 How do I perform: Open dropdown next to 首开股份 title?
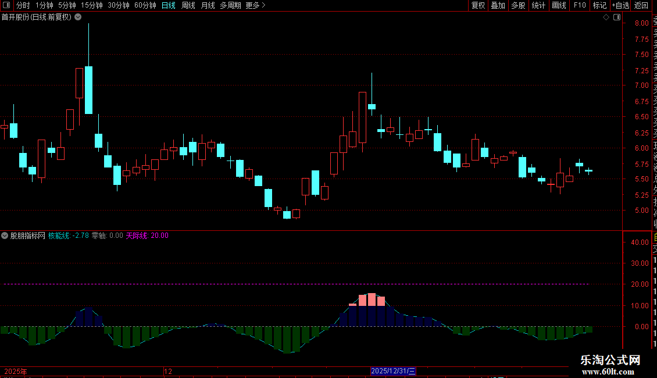click(x=78, y=17)
